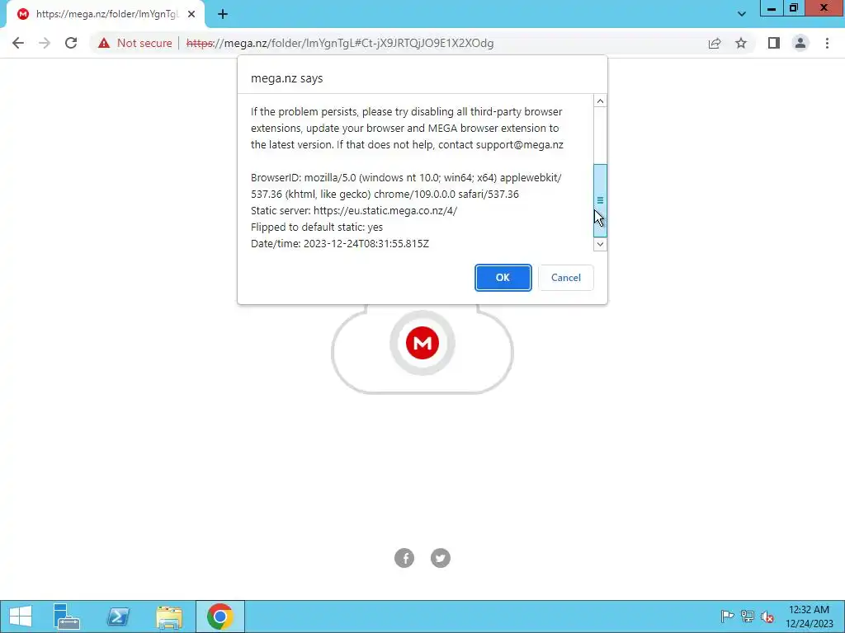This screenshot has height=633, width=845.
Task: Click the dialog scrollbar down arrow
Action: 600,244
